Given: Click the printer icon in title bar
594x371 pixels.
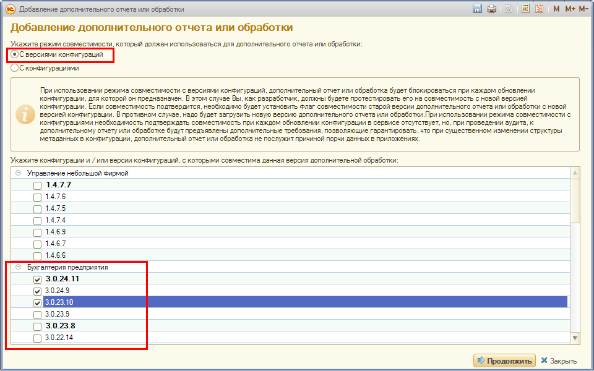Looking at the screenshot, I should point(492,9).
